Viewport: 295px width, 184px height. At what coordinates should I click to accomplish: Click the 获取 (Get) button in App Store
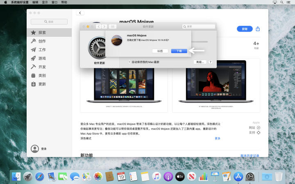pos(245,29)
